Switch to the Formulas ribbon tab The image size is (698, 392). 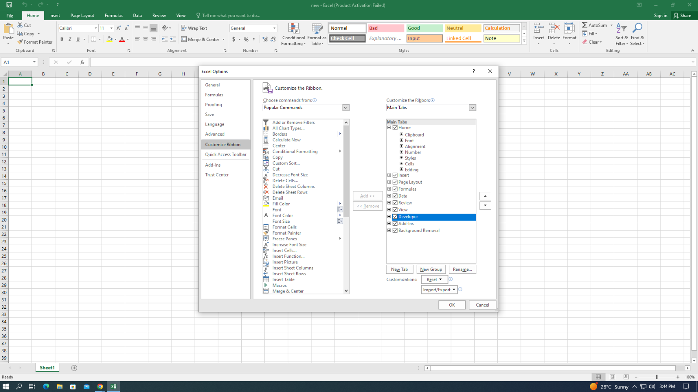[113, 16]
